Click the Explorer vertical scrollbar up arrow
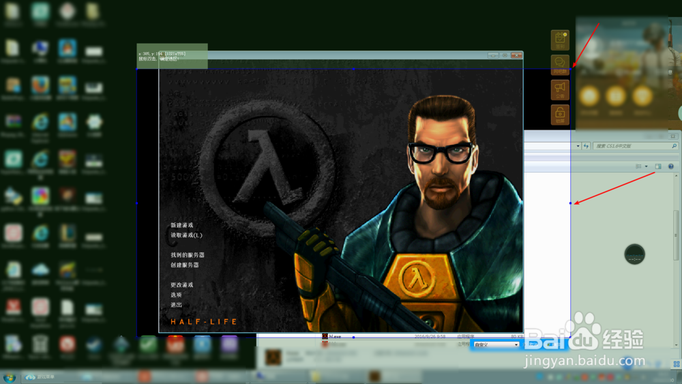Screen dimensions: 682x384 676,175
